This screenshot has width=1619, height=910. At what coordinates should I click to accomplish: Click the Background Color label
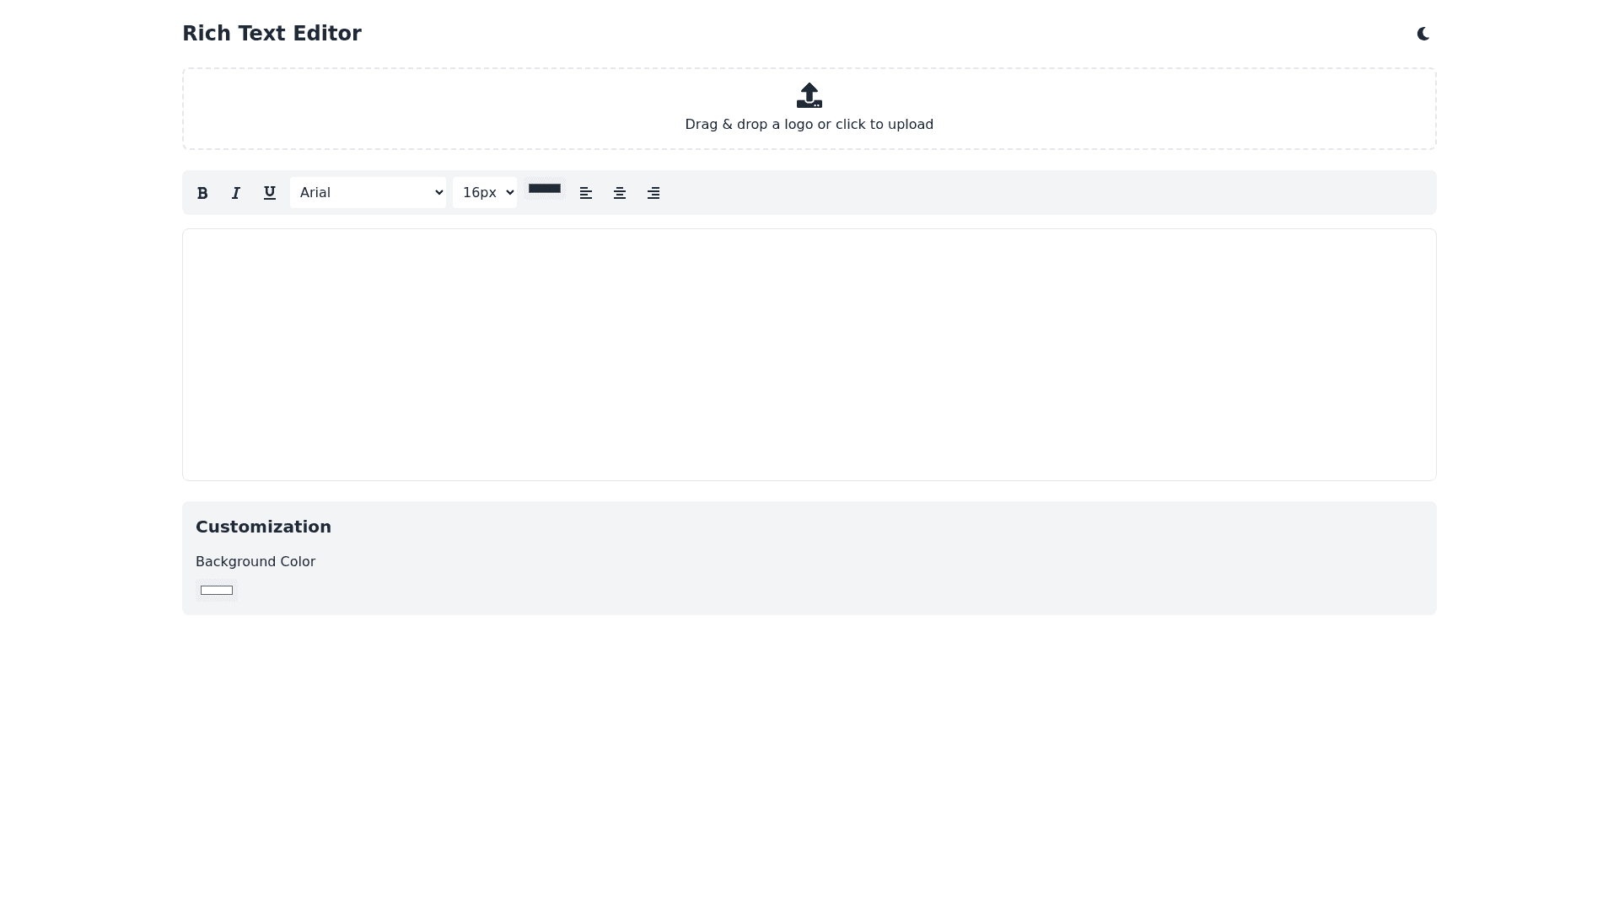coord(255,562)
